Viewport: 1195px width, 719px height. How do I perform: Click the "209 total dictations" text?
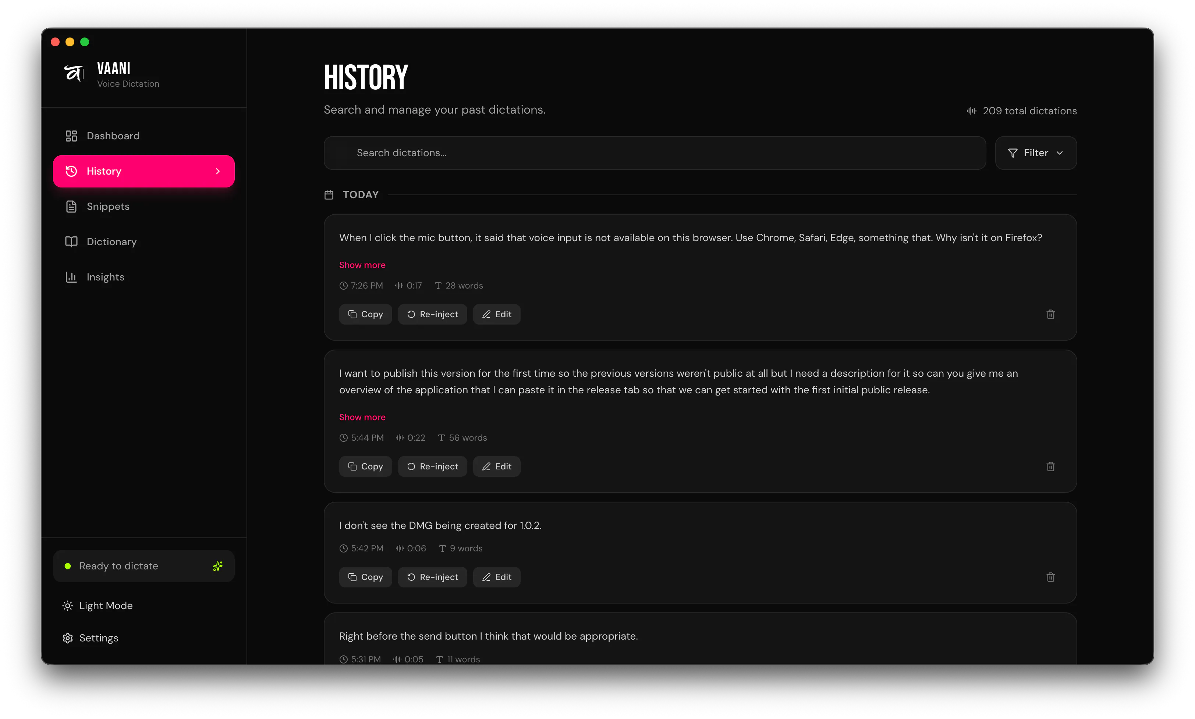pyautogui.click(x=1029, y=111)
